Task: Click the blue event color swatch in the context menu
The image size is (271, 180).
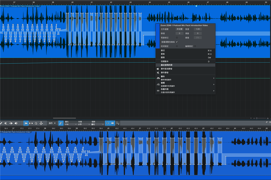Action: click(x=158, y=36)
